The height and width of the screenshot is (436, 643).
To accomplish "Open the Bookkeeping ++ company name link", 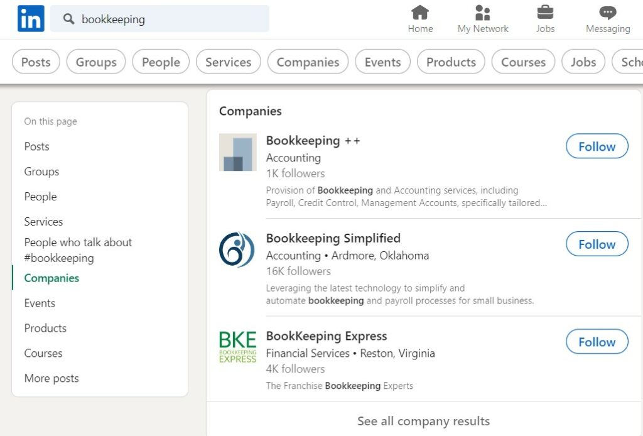I will coord(313,140).
